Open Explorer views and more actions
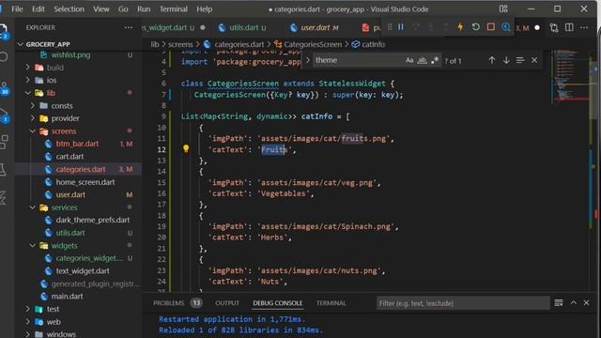601x338 pixels. [129, 27]
